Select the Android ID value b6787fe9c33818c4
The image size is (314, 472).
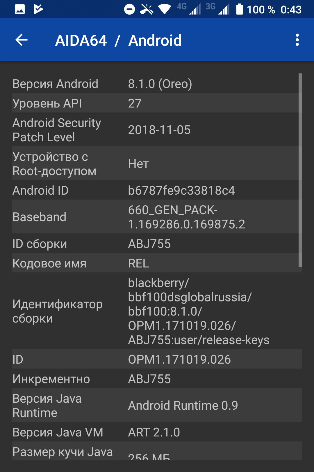pyautogui.click(x=181, y=190)
